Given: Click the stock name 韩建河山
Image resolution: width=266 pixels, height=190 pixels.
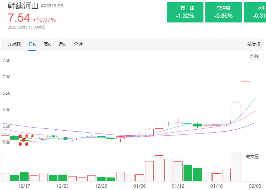Looking at the screenshot, I should (23, 6).
